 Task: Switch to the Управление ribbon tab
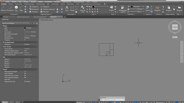55,4
